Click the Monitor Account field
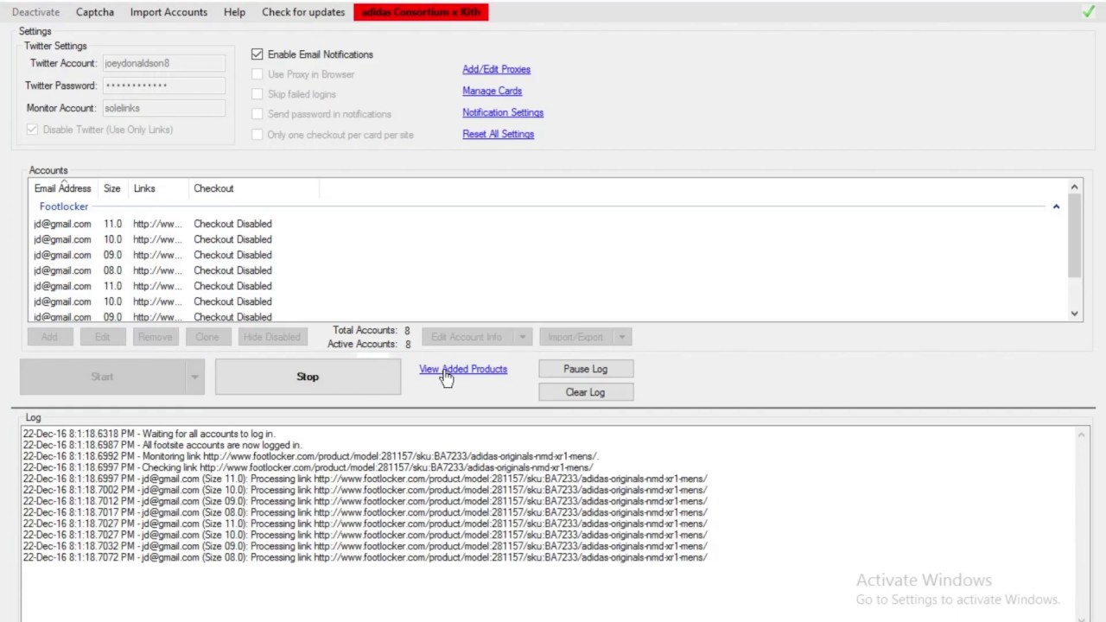 point(164,108)
